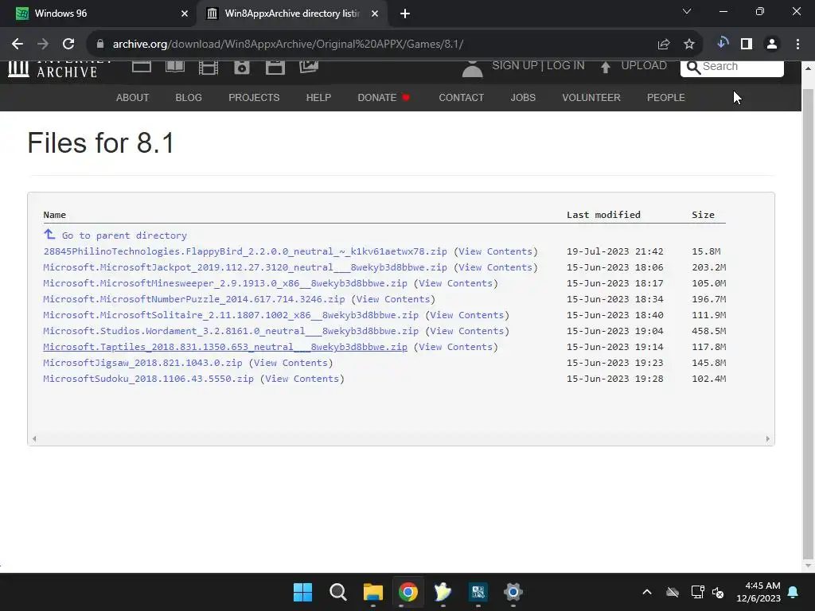Open the Chrome three-dot menu
The height and width of the screenshot is (611, 815).
tap(797, 45)
